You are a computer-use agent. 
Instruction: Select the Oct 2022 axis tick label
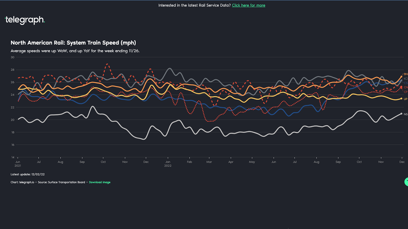(x=359, y=162)
